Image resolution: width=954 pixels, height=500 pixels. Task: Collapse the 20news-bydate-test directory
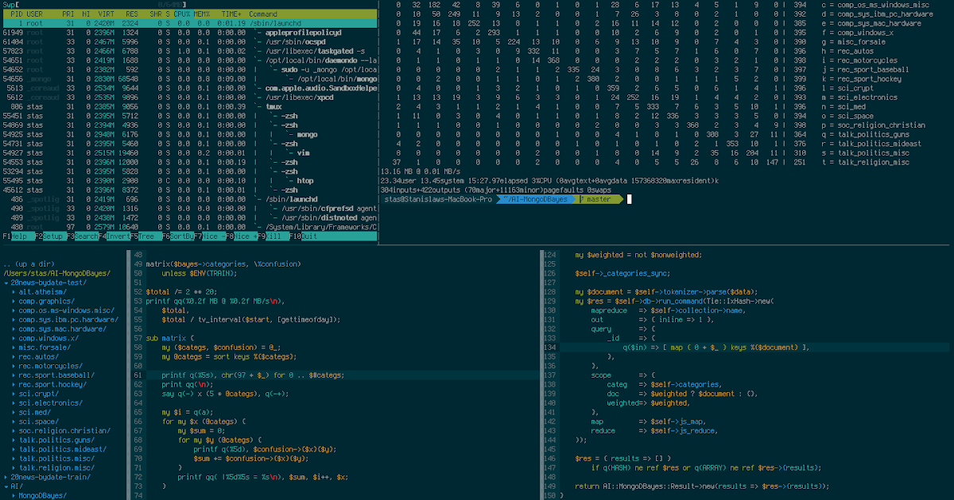tap(49, 282)
